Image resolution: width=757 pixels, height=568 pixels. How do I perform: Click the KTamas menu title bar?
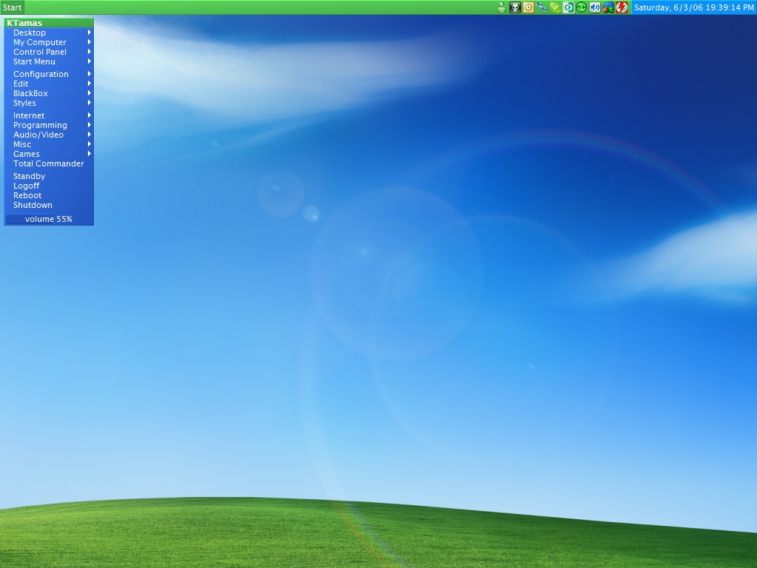(49, 23)
